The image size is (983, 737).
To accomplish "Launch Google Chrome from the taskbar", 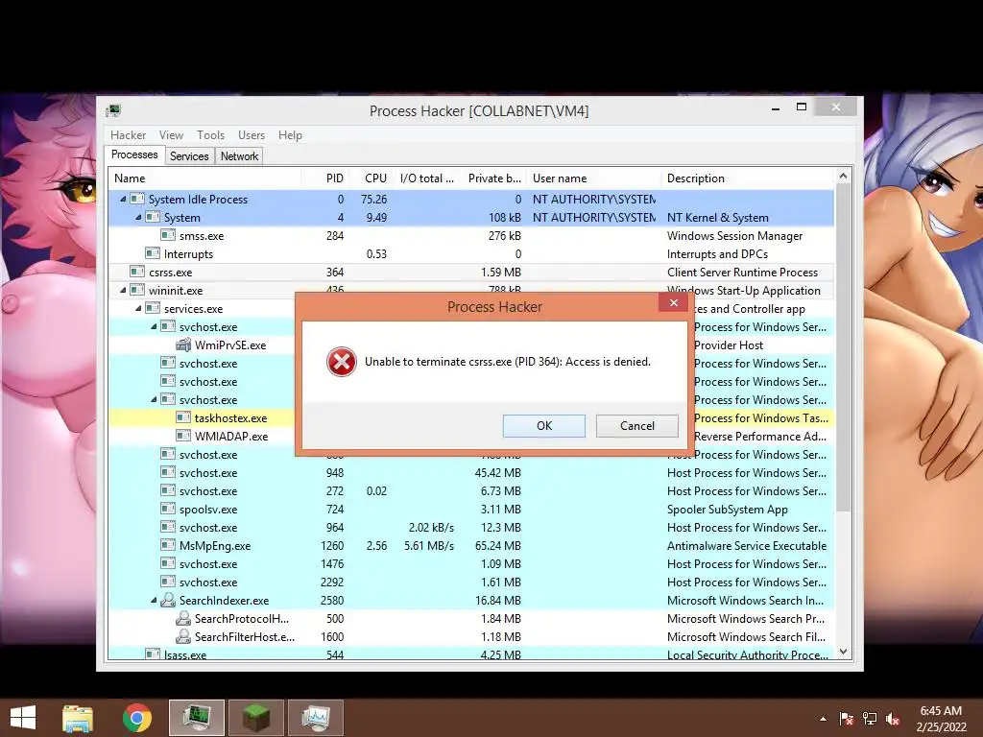I will 136,718.
